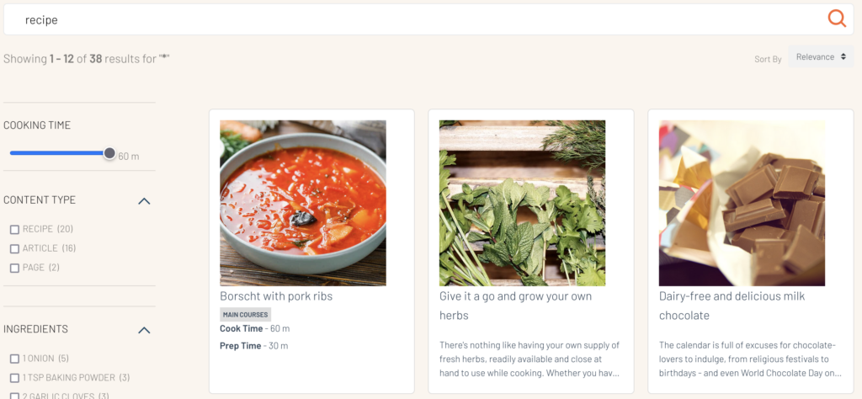Click the milk chocolate thumbnail image
This screenshot has height=399, width=862.
coord(742,203)
